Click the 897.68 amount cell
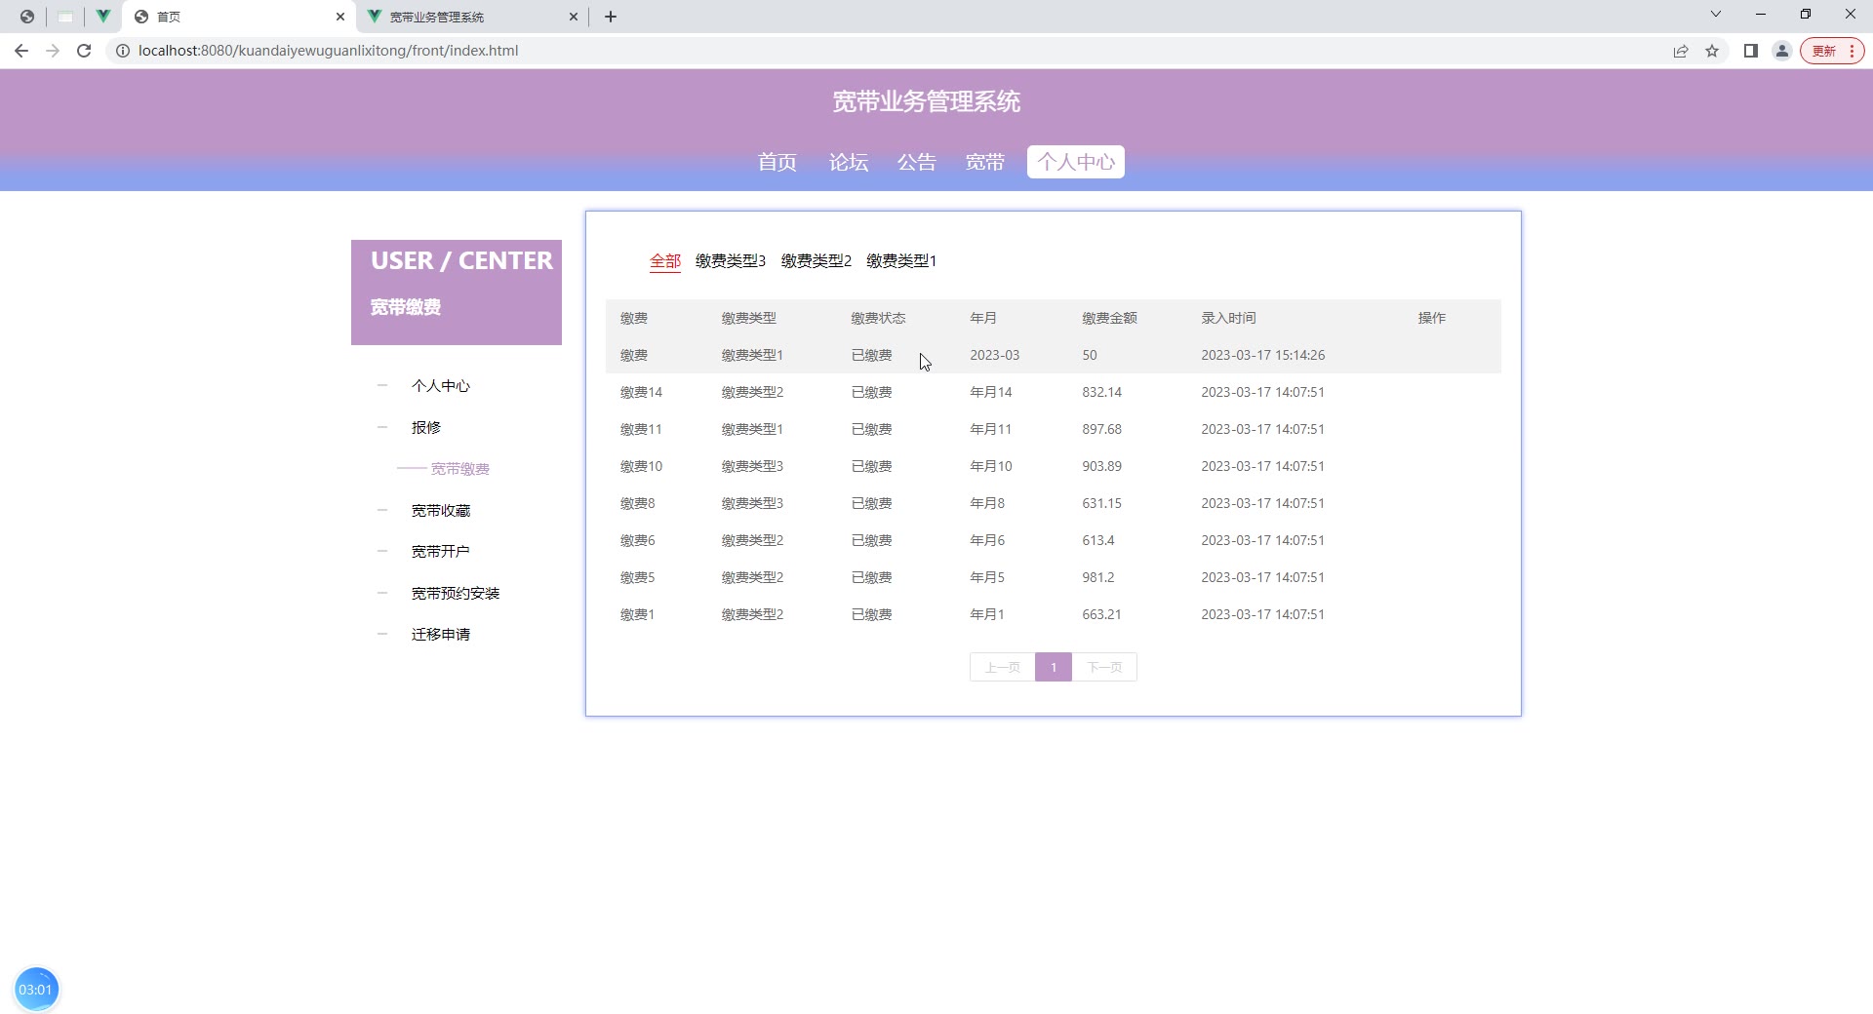Screen dimensions: 1873x1014 [x=1101, y=429]
